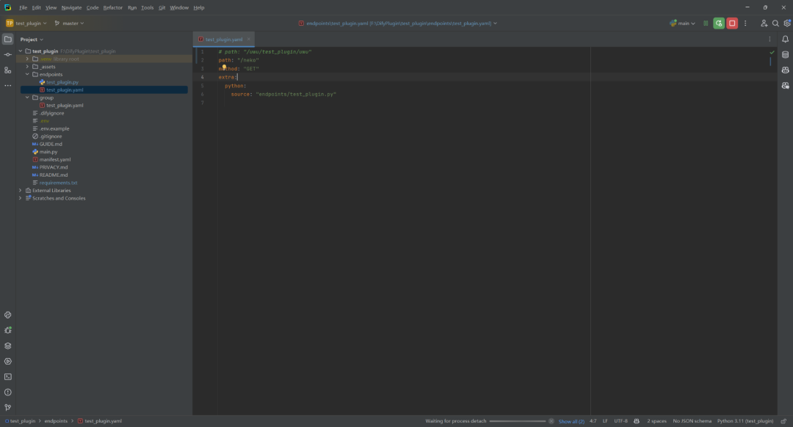Click endpoints breadcrumb in navigation bar
793x427 pixels.
pos(56,421)
